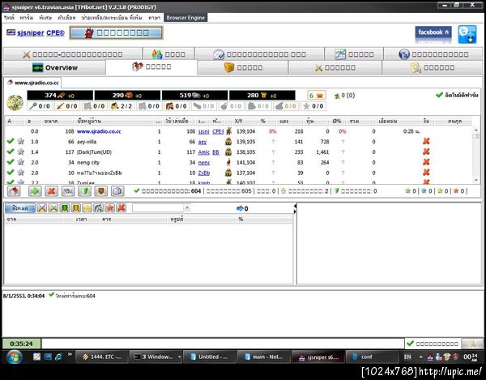Click the brown shield icon in farm toolbar
Viewport: 486px width, 380px height.
(x=100, y=191)
